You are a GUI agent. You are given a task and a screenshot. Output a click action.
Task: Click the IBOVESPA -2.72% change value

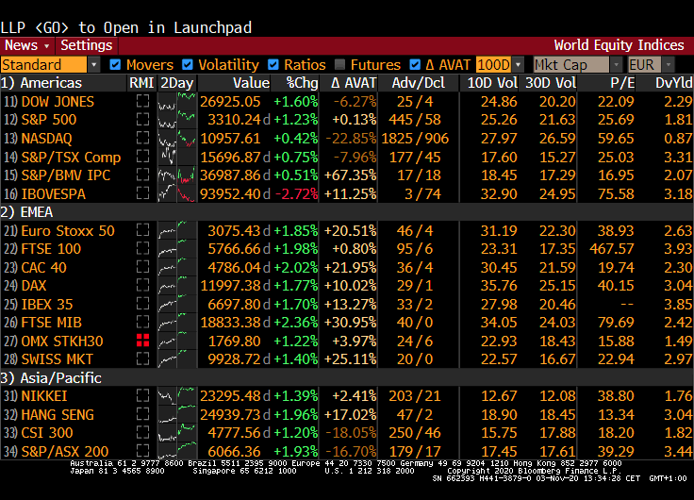[296, 193]
